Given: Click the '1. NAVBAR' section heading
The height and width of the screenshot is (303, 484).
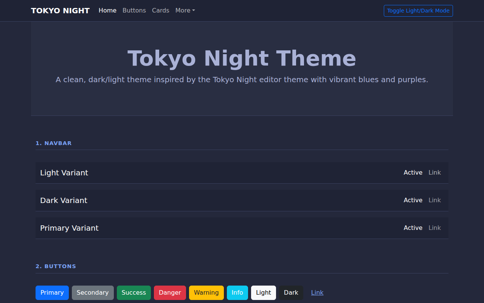Looking at the screenshot, I should pos(54,143).
